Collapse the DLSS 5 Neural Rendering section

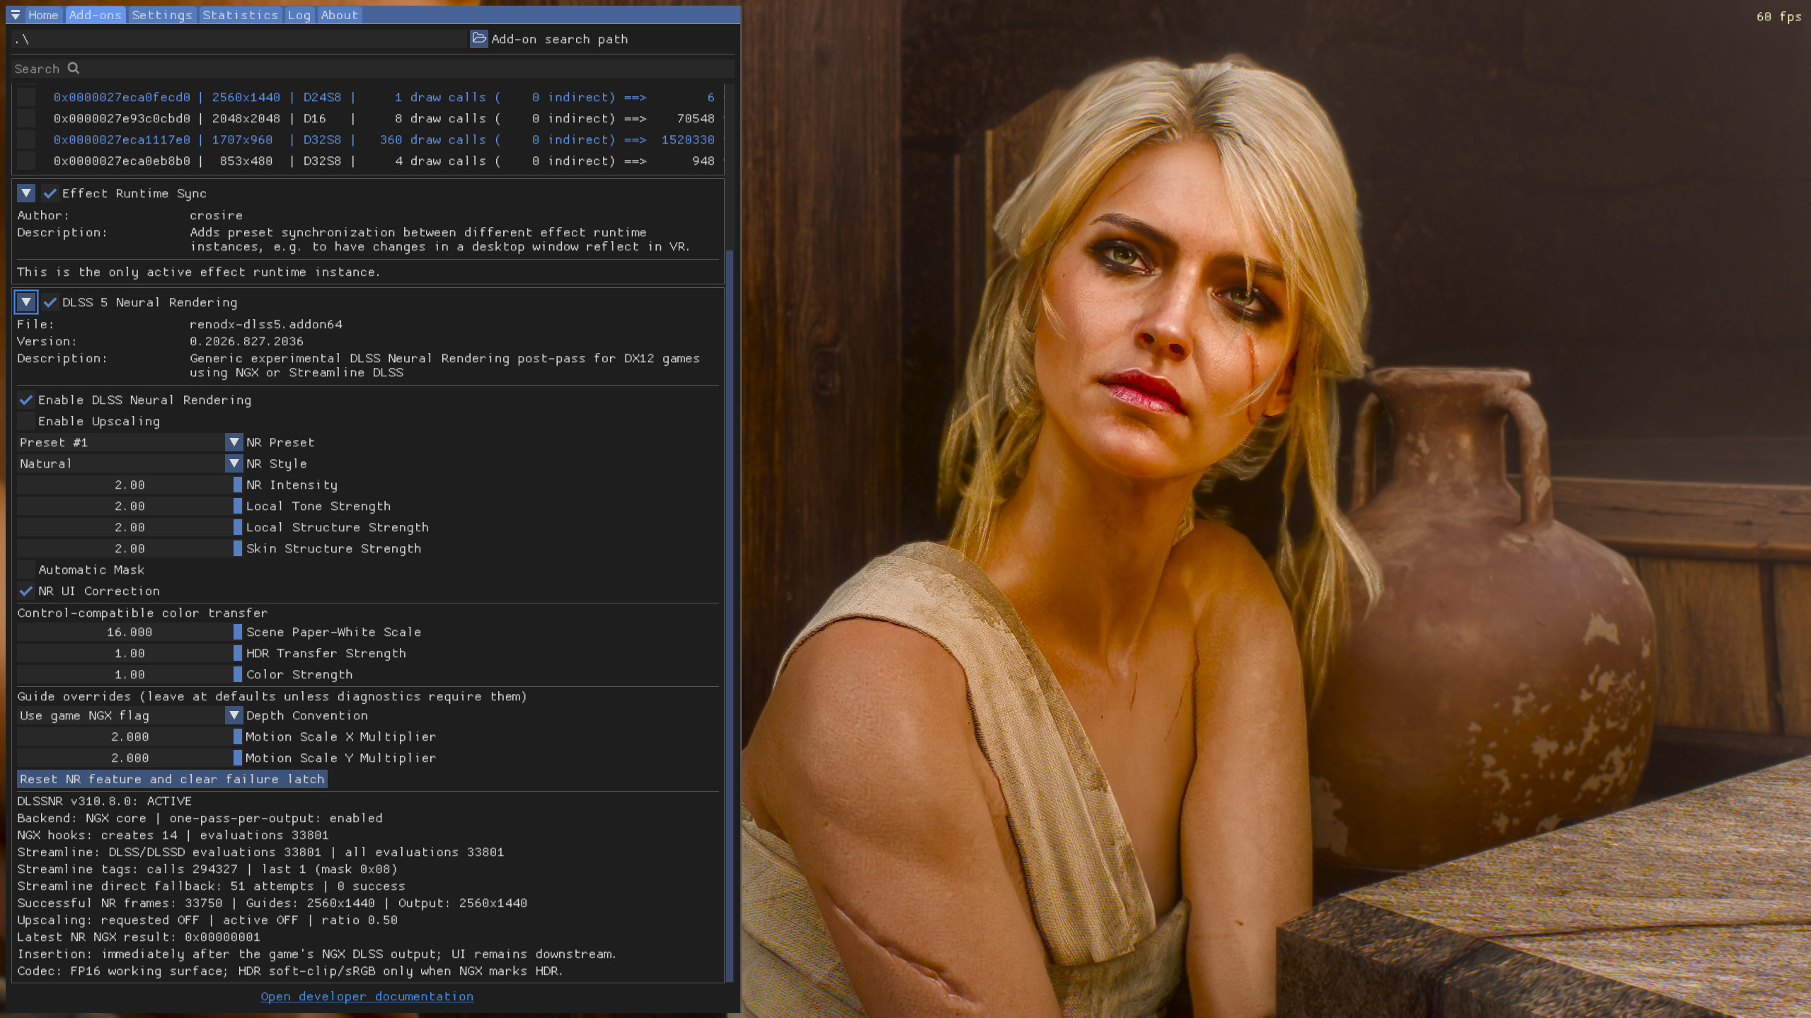(26, 302)
